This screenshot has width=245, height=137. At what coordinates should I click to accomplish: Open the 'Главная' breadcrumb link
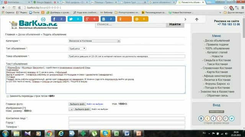10,35
